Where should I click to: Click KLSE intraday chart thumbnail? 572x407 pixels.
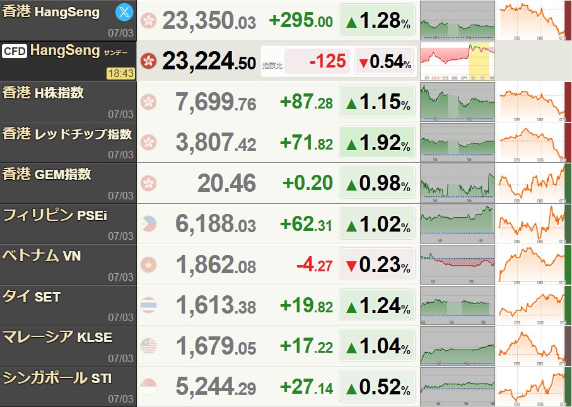click(457, 346)
